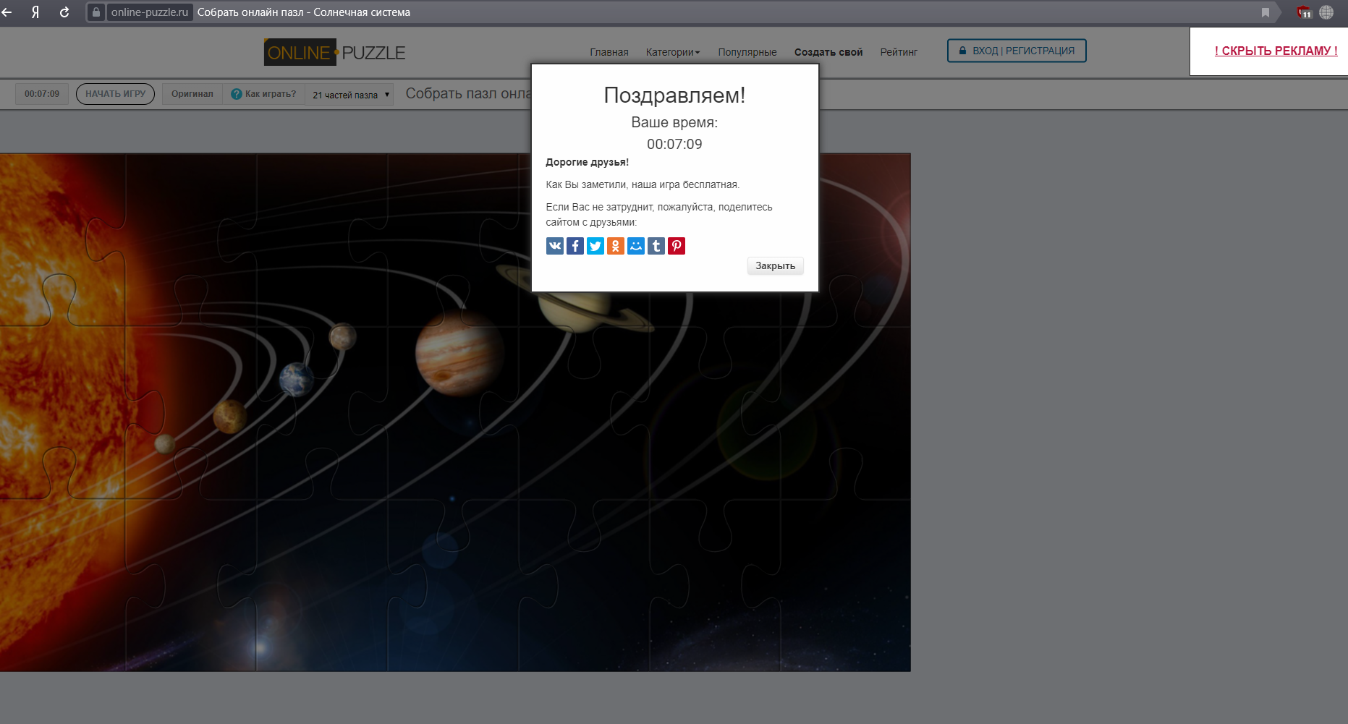The height and width of the screenshot is (724, 1348).
Task: Open Как играть? help
Action: (263, 94)
